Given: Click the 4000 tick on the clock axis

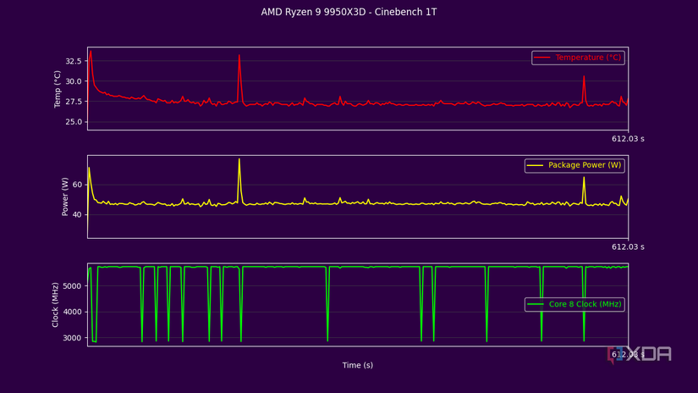Looking at the screenshot, I should 72,312.
